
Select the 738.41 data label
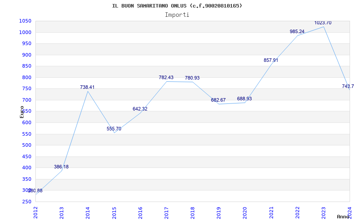87,87
